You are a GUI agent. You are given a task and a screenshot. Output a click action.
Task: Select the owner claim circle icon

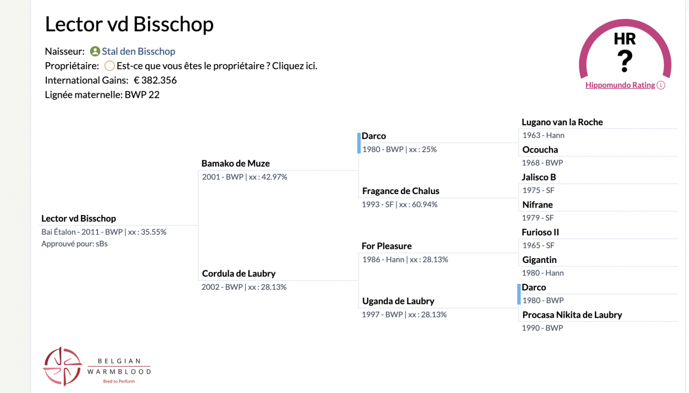point(109,66)
